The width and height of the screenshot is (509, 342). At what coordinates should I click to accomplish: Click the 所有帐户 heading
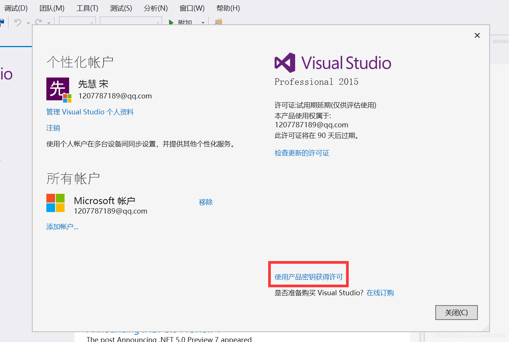click(73, 178)
